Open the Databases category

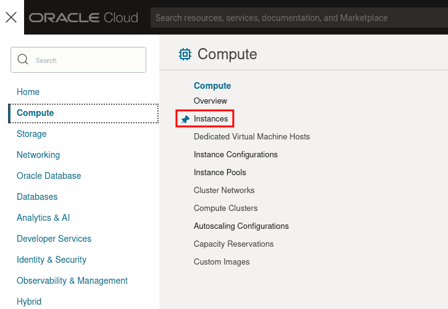point(37,197)
